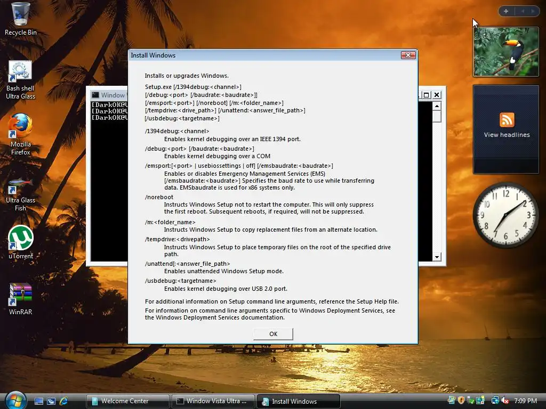Click 'Enables kernel debugging over USB 2.0 port.'

(x=226, y=289)
